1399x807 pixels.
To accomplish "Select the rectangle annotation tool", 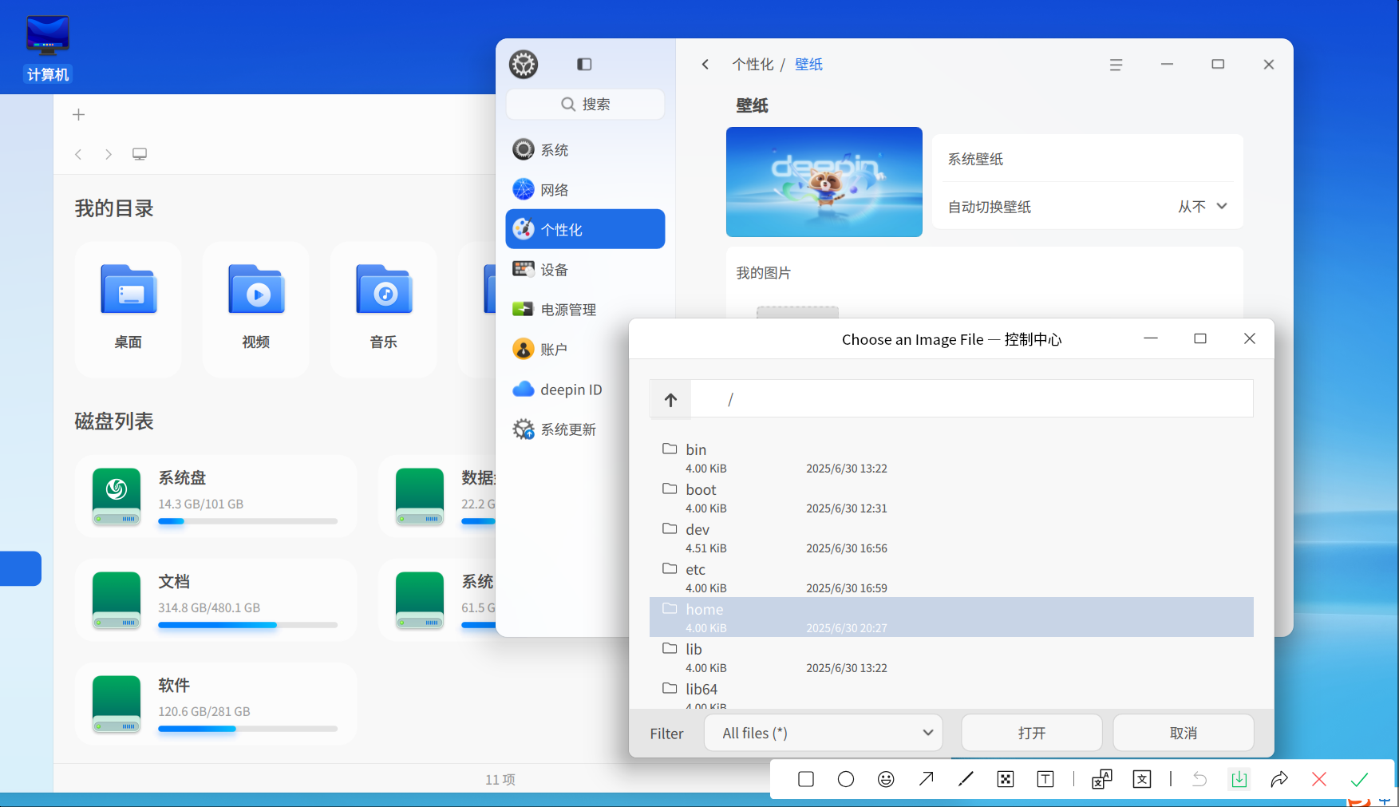I will click(806, 779).
